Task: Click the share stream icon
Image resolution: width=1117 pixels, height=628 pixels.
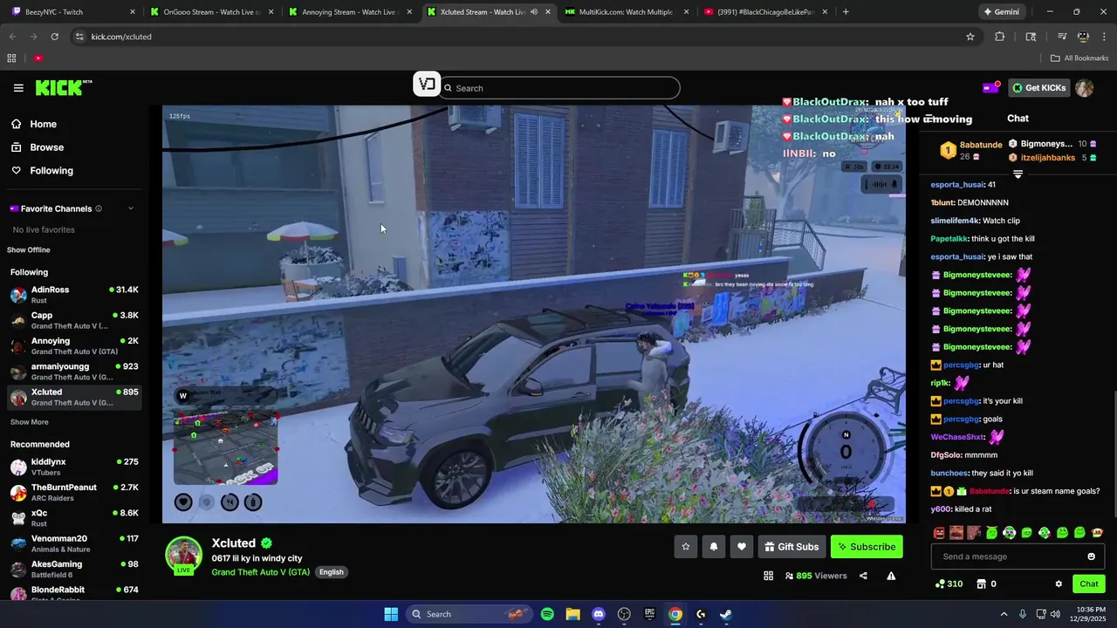Action: click(x=863, y=576)
